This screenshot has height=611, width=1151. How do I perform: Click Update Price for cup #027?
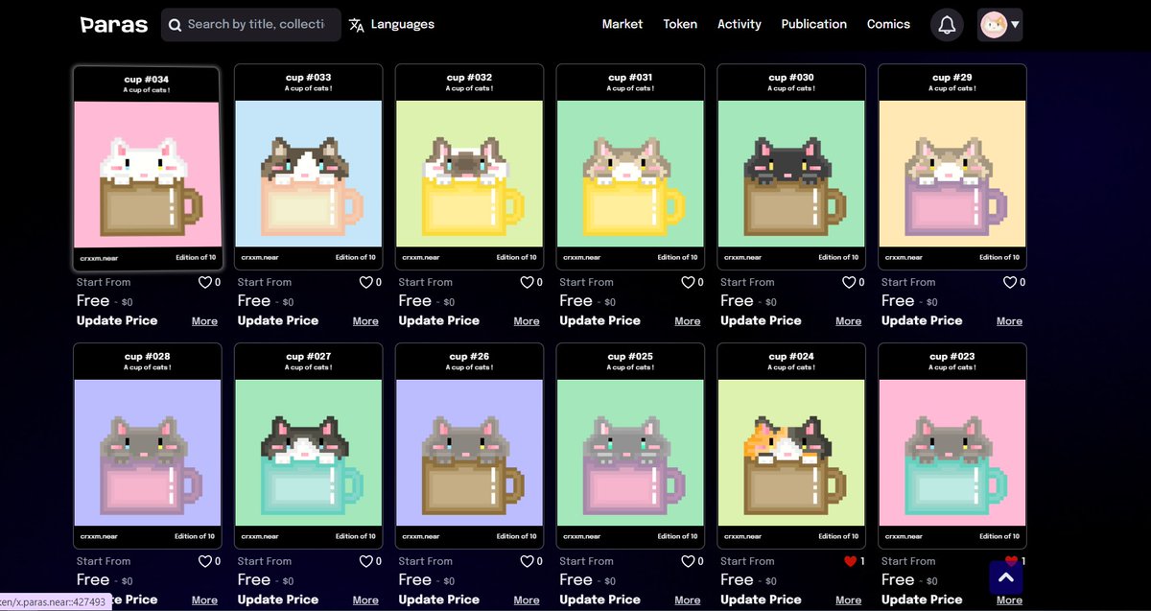coord(278,599)
